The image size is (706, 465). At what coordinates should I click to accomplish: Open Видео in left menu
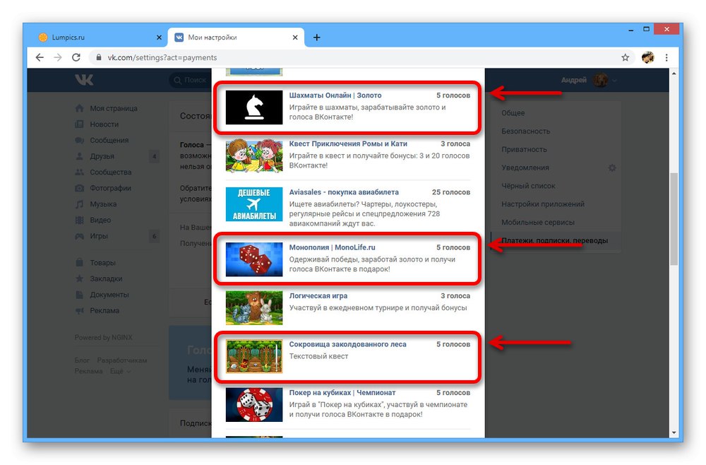(x=100, y=220)
